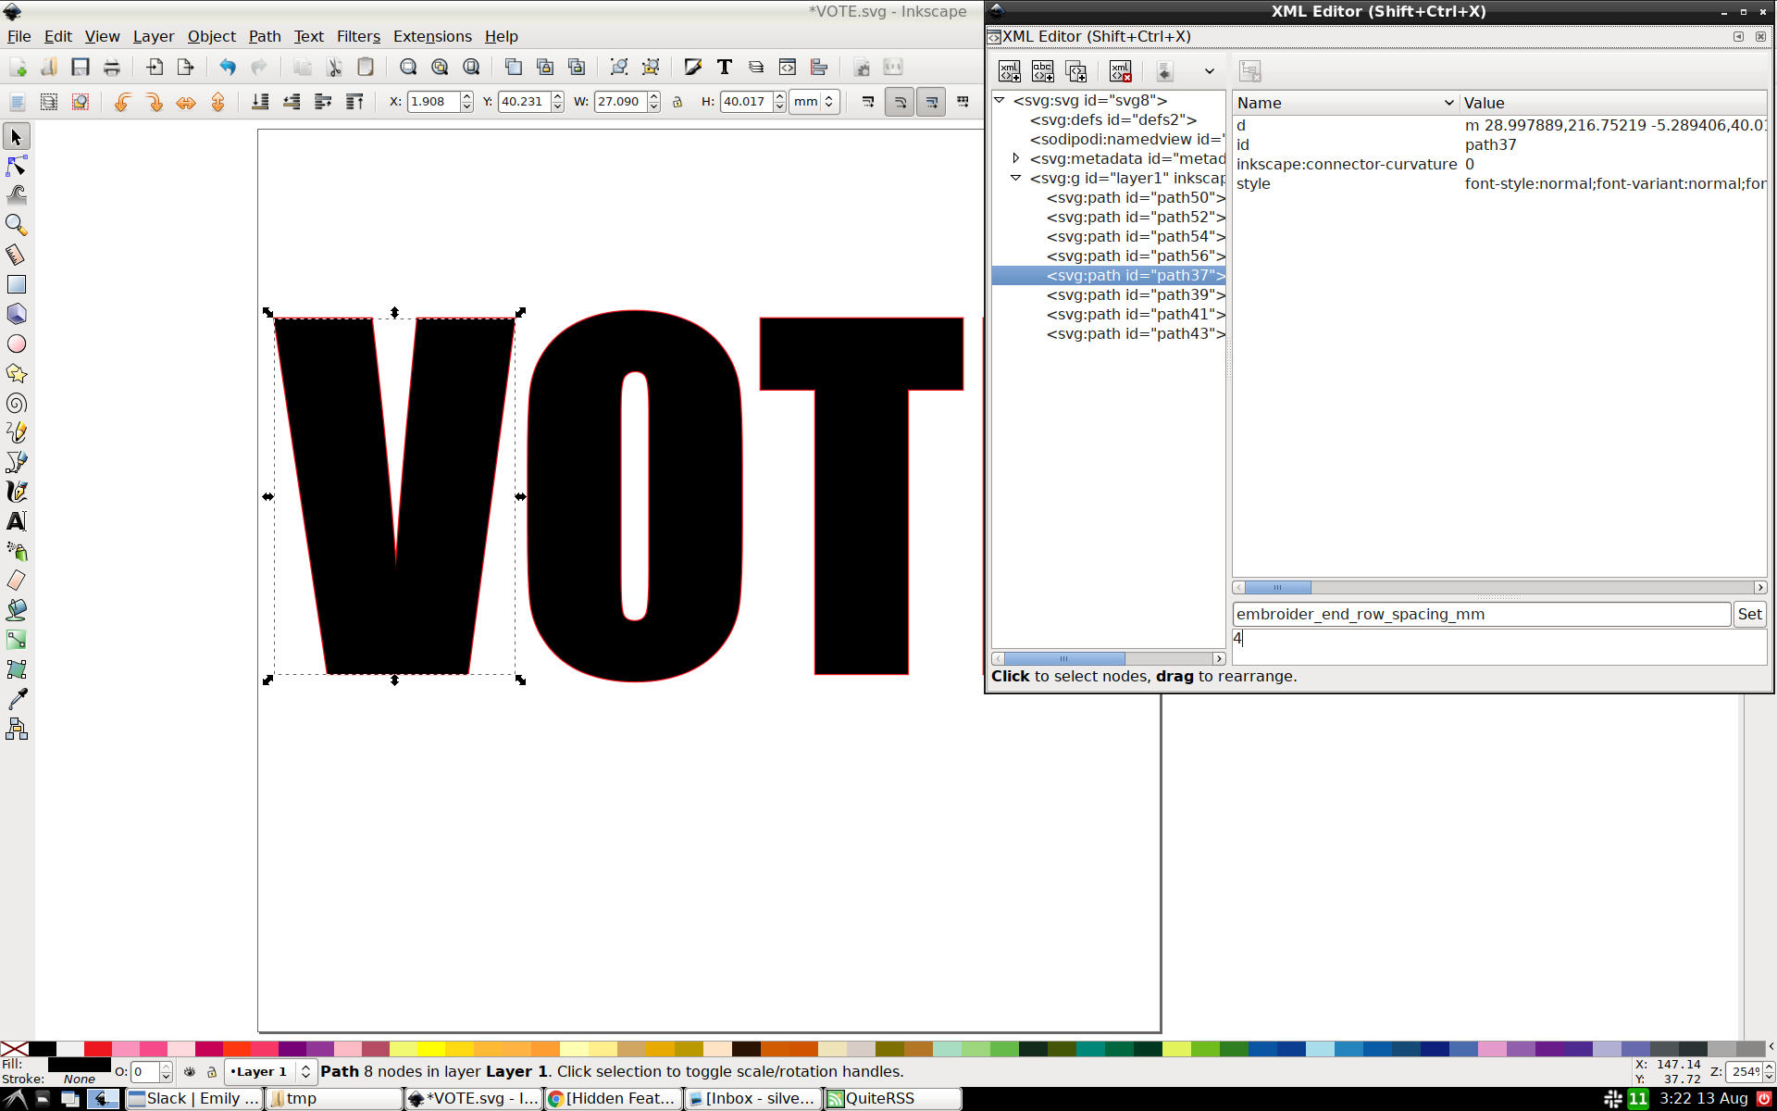The height and width of the screenshot is (1111, 1777).
Task: Select svg:path path43 node
Action: click(x=1136, y=333)
